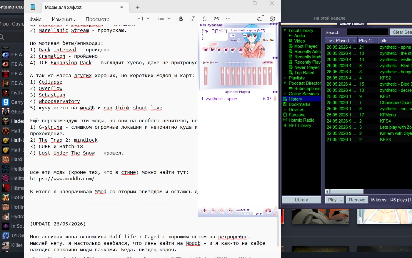Click the List button in Ayanami playlist
Image resolution: width=412 pixels, height=258 pixels.
point(268,211)
